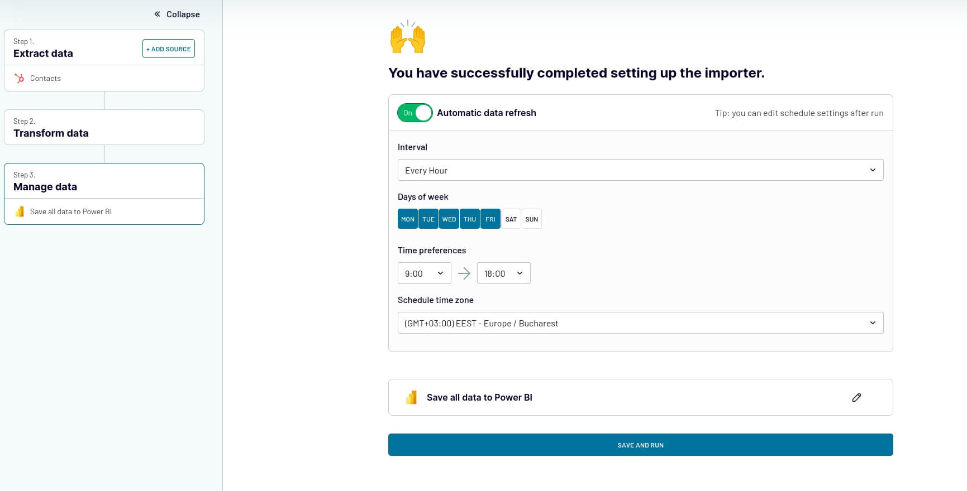Screen dimensions: 967x491
Task: Click the ADD SOURCE button
Action: tap(169, 49)
